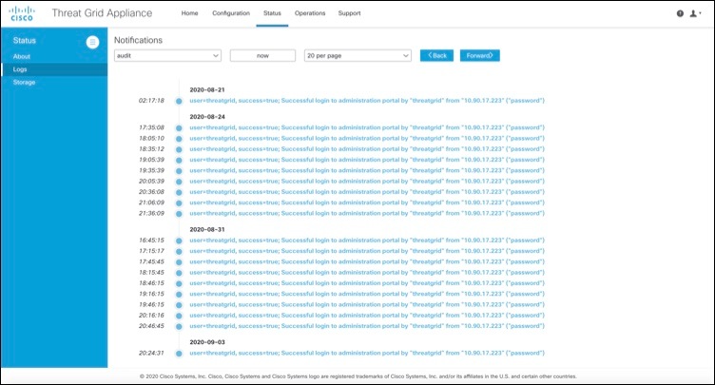Screen dimensions: 715x385
Task: Click the Cisco logo
Action: point(22,13)
